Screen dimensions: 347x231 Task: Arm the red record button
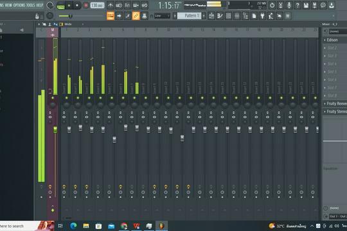(86, 5)
